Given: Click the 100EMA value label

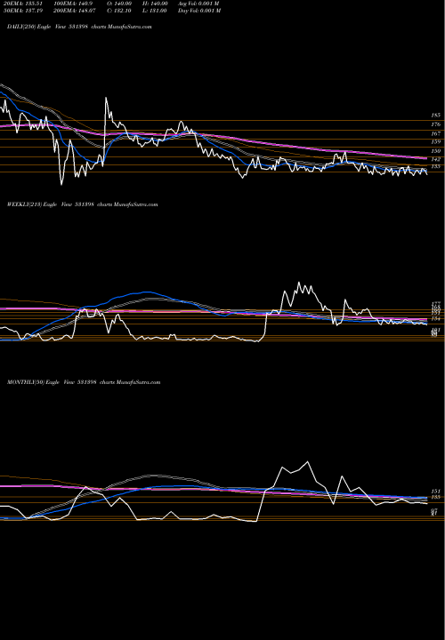Looking at the screenshot, I should click(x=75, y=4).
